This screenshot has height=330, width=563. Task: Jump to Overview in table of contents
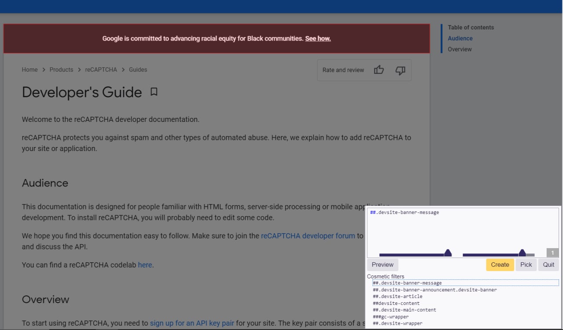click(460, 49)
